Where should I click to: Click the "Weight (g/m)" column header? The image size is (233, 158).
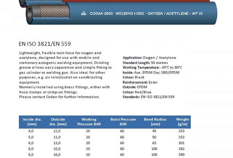click(x=183, y=122)
